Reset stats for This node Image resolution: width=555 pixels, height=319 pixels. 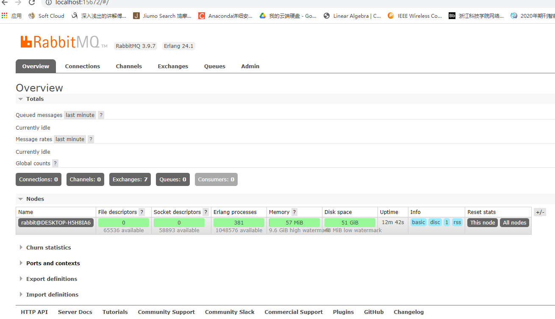(x=483, y=222)
